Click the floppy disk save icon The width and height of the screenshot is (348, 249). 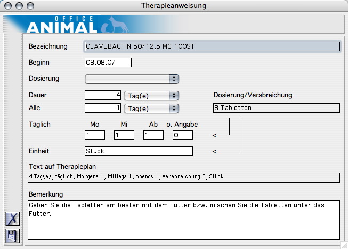(x=12, y=235)
